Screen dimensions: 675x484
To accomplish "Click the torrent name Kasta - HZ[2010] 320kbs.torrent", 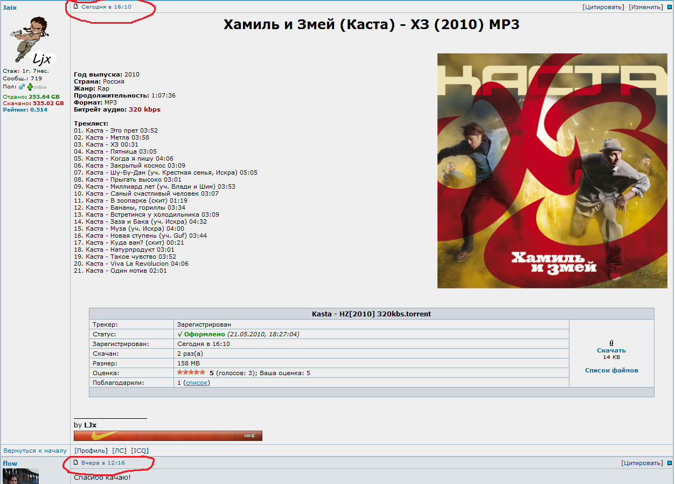I will pyautogui.click(x=371, y=314).
